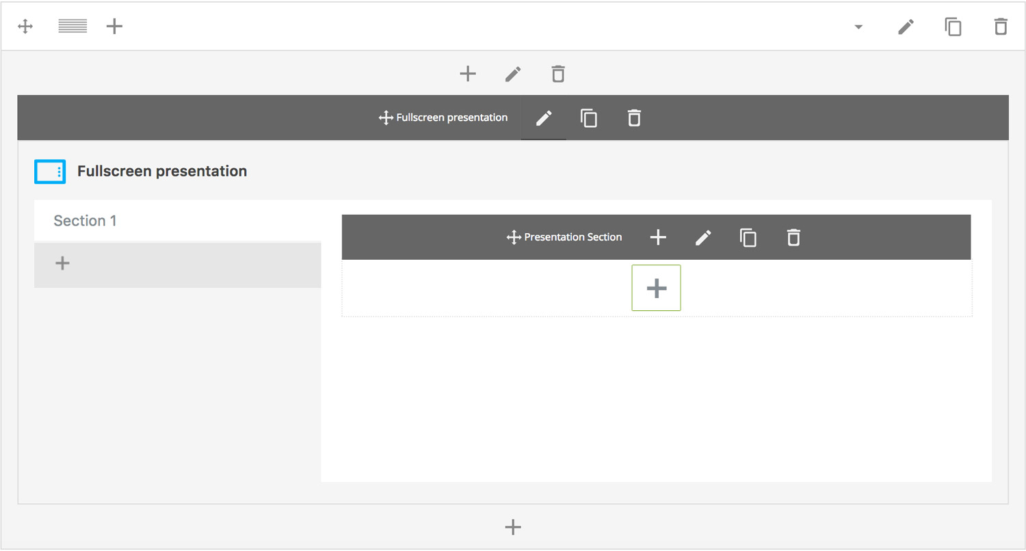
Task: Edit column using gray pencil icon
Action: (513, 74)
